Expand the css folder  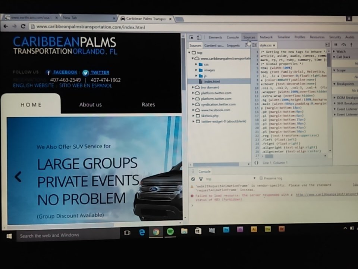coord(196,64)
